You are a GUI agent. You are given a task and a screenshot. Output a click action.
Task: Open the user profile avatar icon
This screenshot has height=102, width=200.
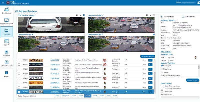199,2
